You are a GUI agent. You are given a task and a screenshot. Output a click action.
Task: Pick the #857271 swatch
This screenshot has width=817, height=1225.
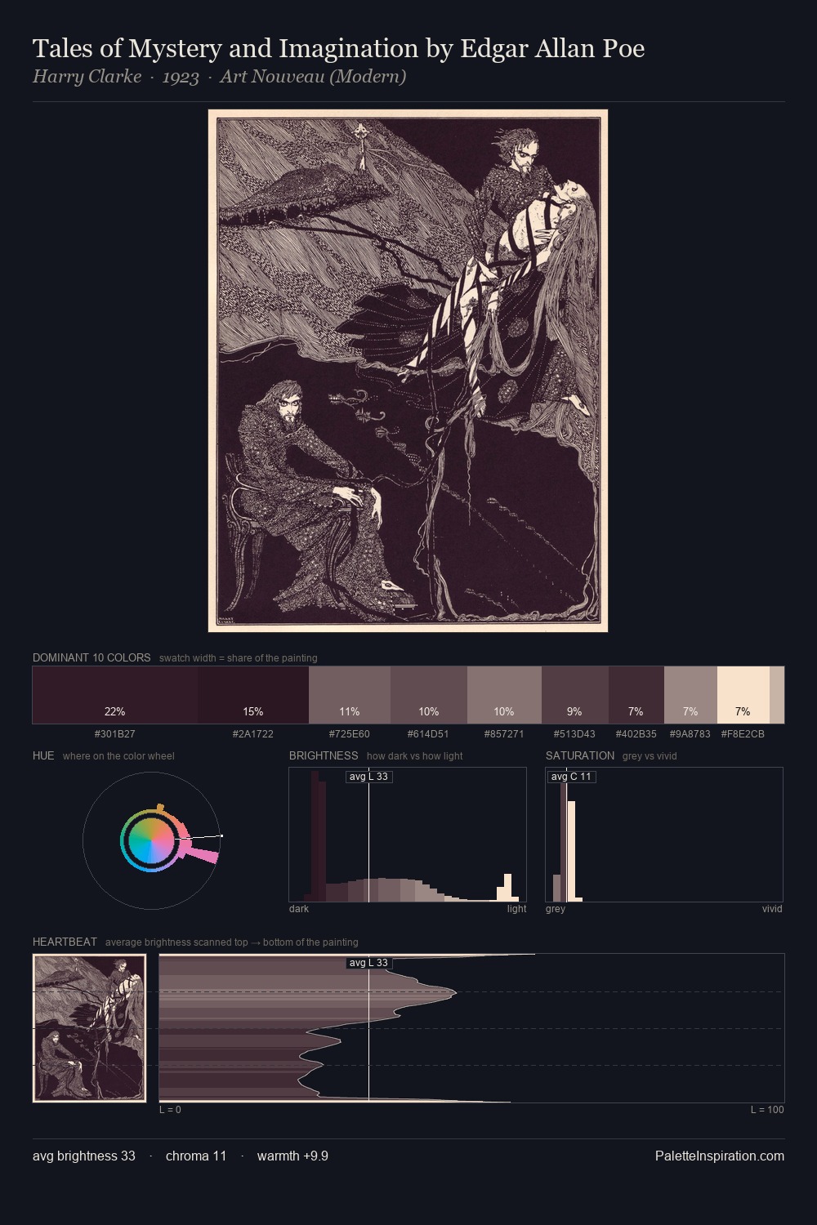tap(504, 695)
